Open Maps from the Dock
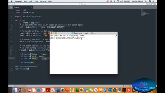The height and width of the screenshot is (93, 165). 53,90
